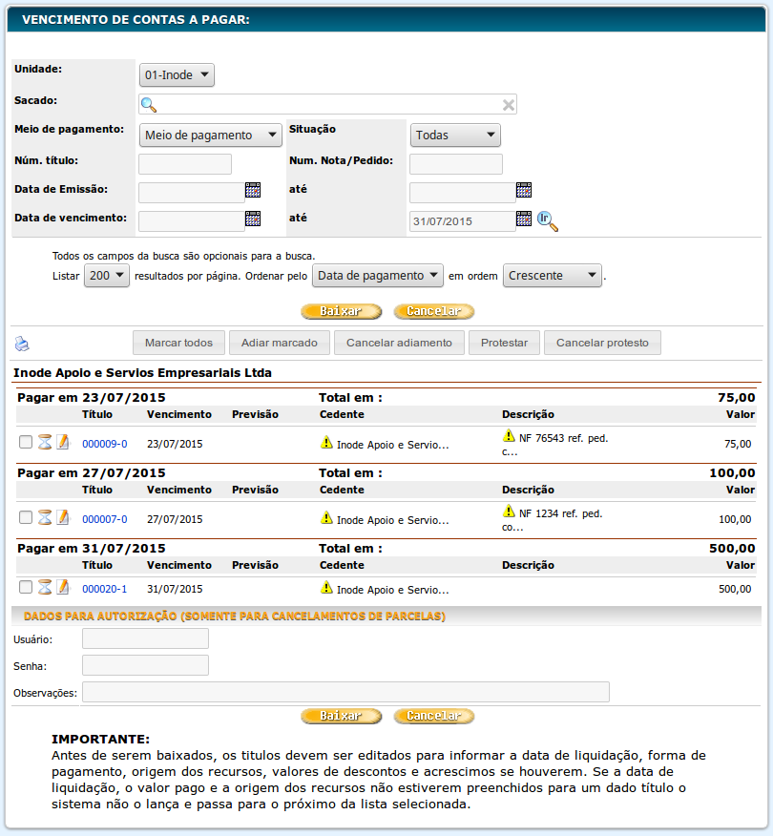The width and height of the screenshot is (773, 836).
Task: Check the box for title 000009-0
Action: 26,442
